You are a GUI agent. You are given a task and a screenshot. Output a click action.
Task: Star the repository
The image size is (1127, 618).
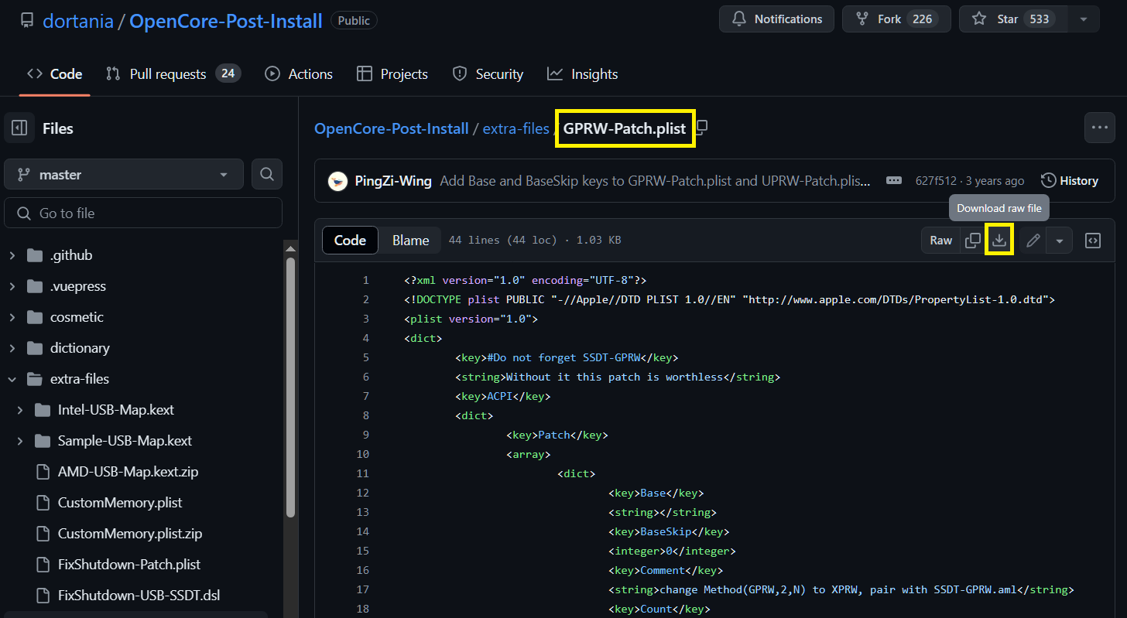[x=1013, y=19]
